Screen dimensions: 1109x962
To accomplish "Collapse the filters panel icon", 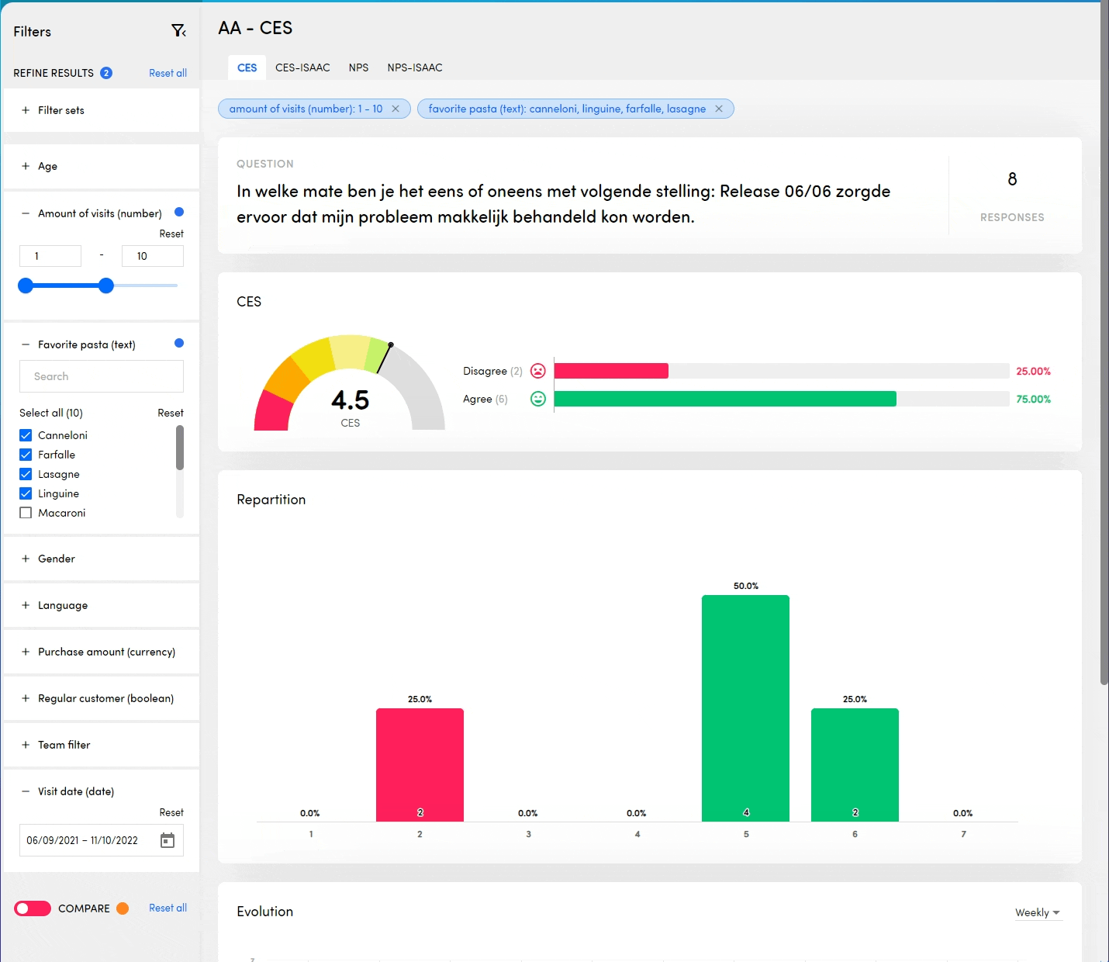I will [x=178, y=31].
